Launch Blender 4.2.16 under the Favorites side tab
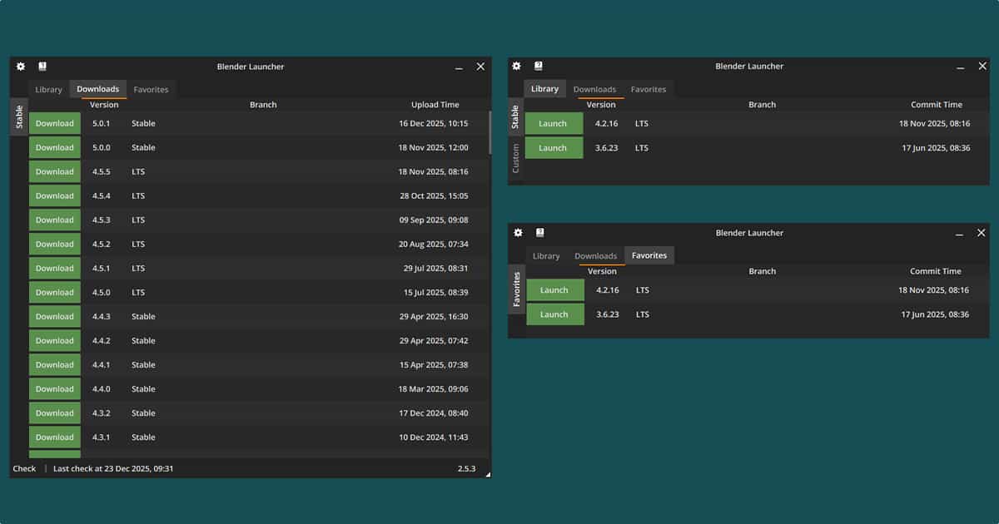Viewport: 999px width, 524px height. pos(554,290)
